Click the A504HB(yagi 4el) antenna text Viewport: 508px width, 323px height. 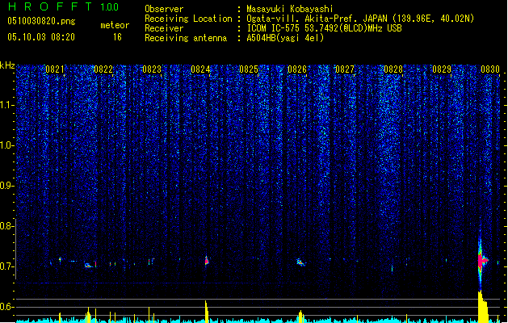tap(285, 38)
